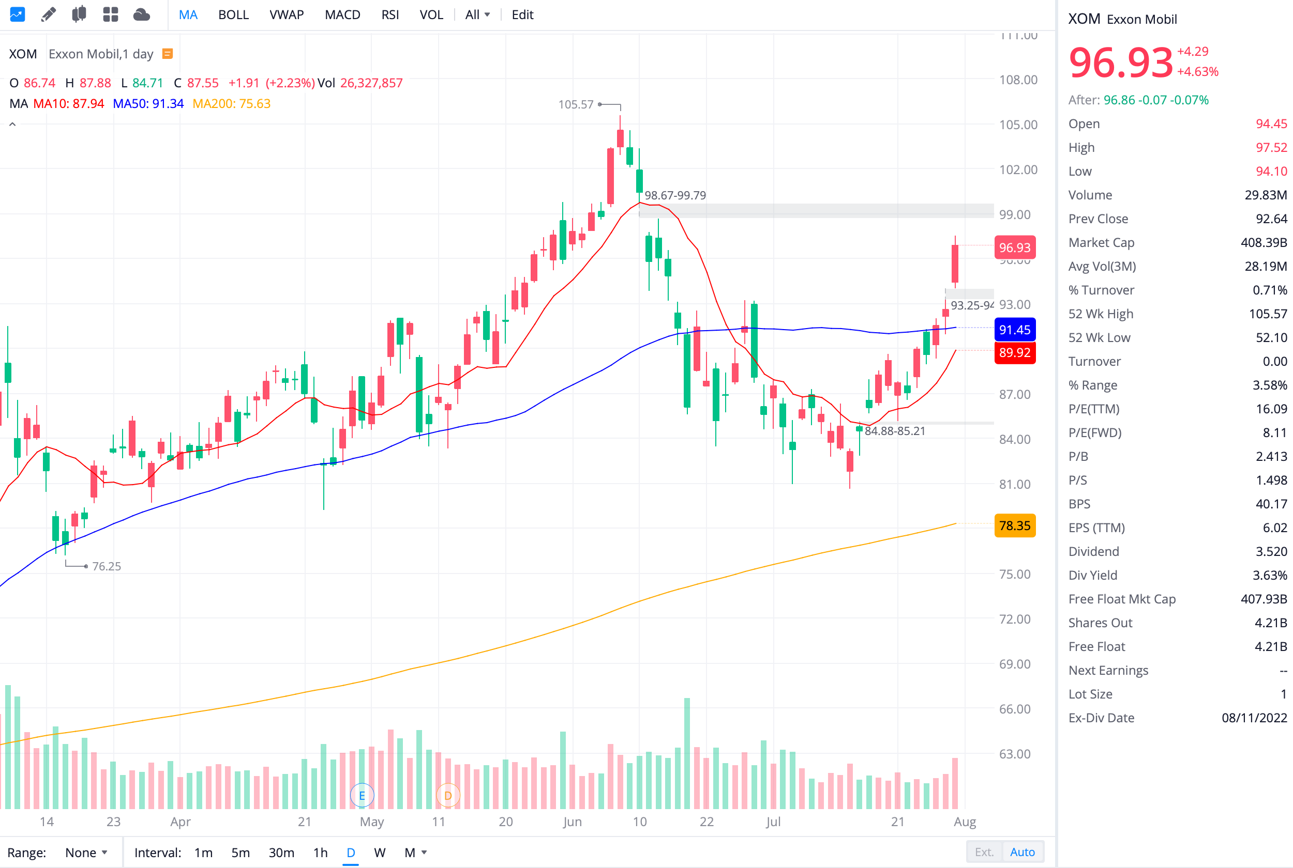Click the cloud save icon

pyautogui.click(x=142, y=14)
